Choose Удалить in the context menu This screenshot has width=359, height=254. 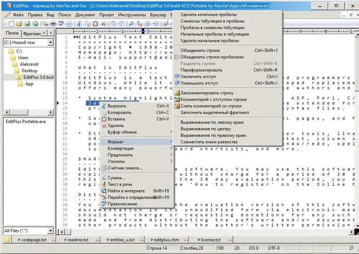pos(136,126)
